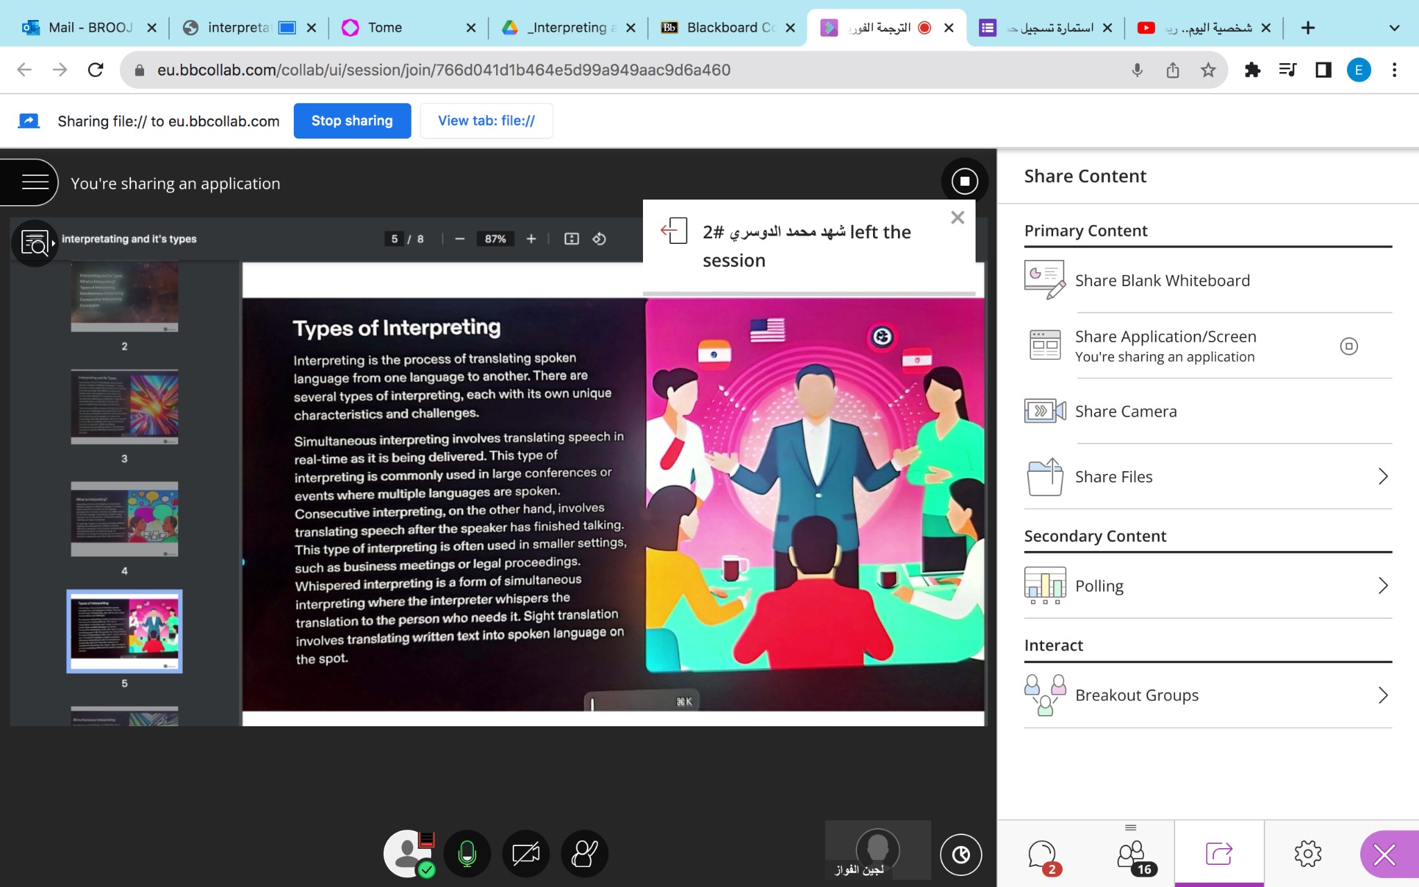This screenshot has height=887, width=1419.
Task: Open My Settings gear in Collaborate panel
Action: (x=1307, y=853)
